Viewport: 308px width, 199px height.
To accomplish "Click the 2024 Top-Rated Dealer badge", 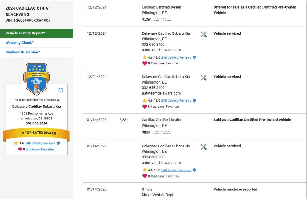I will [x=37, y=79].
